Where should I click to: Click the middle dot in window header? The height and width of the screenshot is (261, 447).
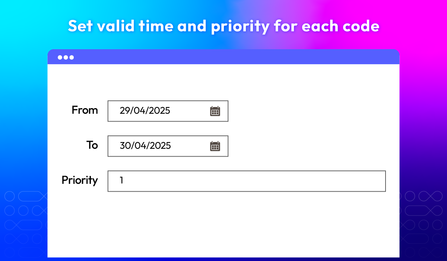[66, 57]
